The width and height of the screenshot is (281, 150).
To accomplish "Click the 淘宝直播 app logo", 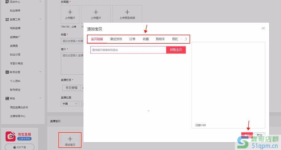I will pos(10,137).
